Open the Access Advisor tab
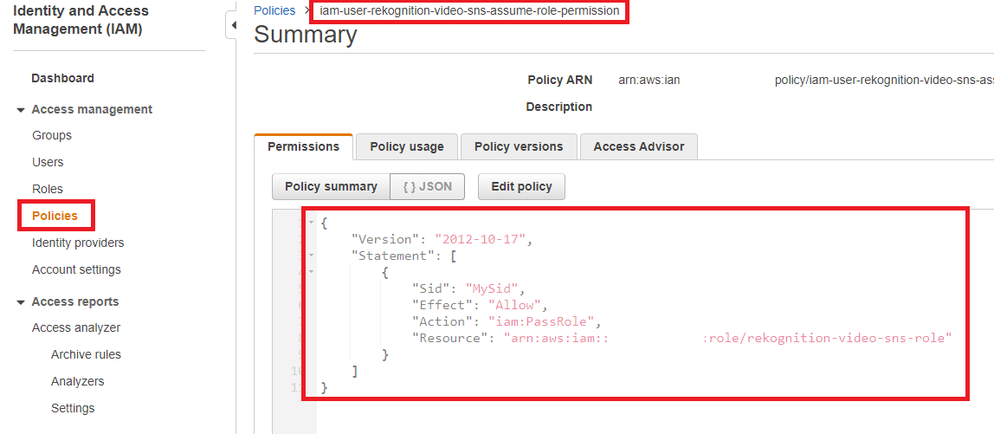 pos(638,146)
